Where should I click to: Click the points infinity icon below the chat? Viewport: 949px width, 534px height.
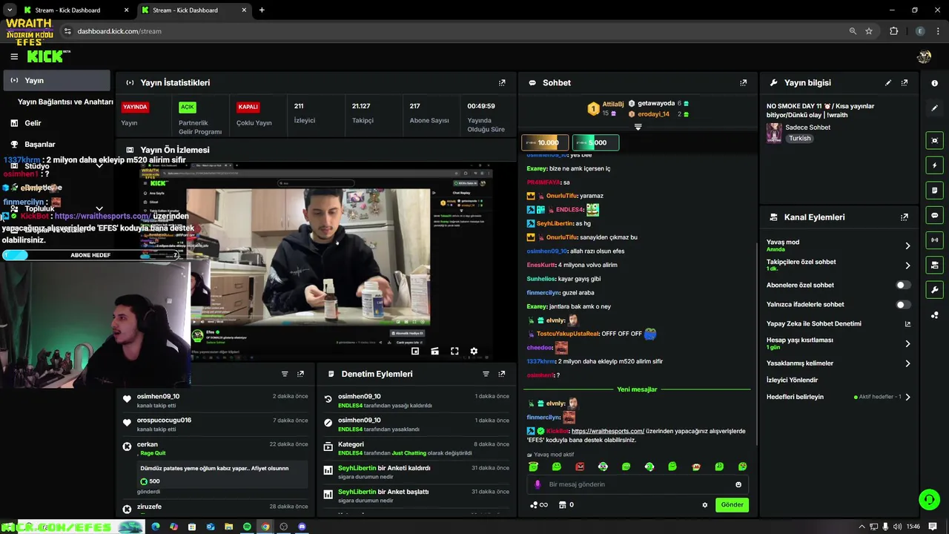[x=539, y=505]
